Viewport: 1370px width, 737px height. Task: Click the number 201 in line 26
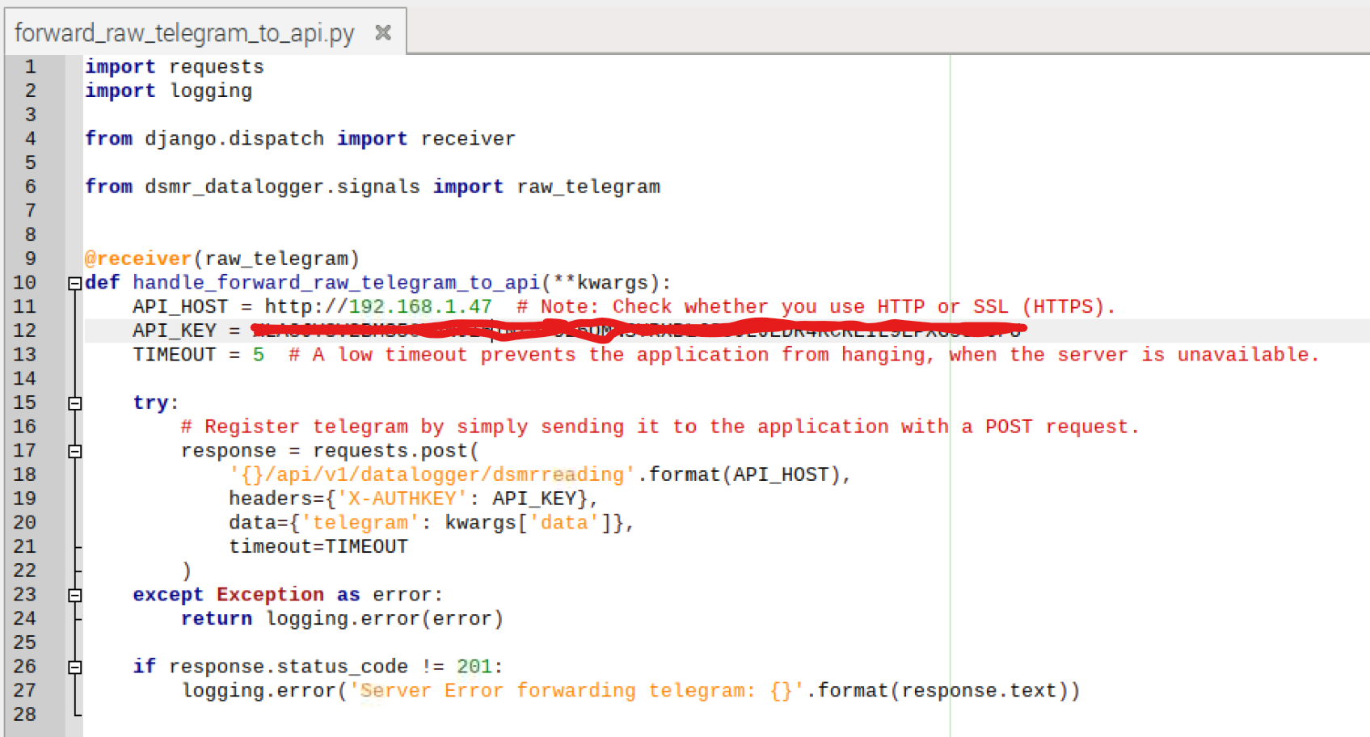[474, 667]
